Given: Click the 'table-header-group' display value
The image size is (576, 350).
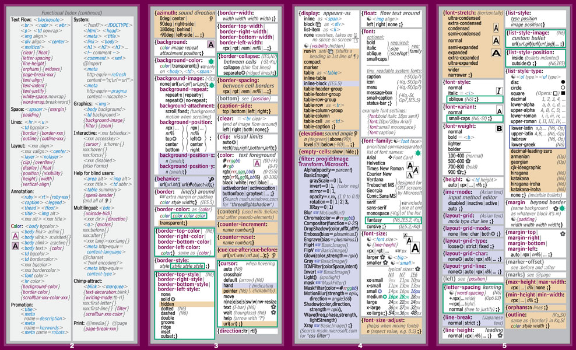Looking at the screenshot, I should tap(323, 89).
